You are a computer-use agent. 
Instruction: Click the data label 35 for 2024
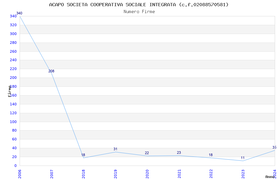coord(274,147)
